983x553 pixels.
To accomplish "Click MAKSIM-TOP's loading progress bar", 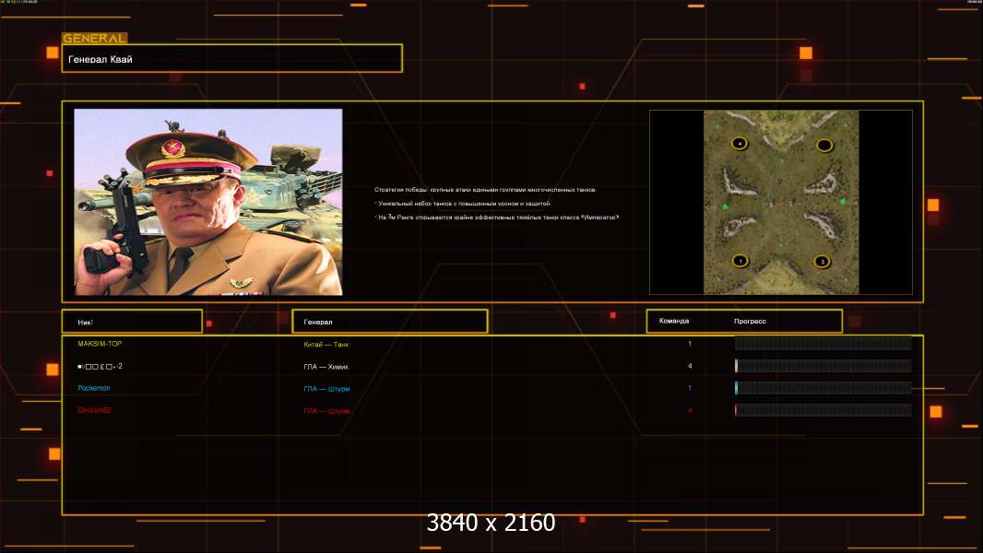I will [823, 344].
